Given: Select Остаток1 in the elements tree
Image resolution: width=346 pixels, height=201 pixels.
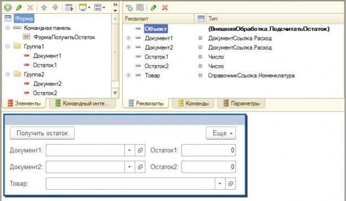Looking at the screenshot, I should pyautogui.click(x=45, y=65).
